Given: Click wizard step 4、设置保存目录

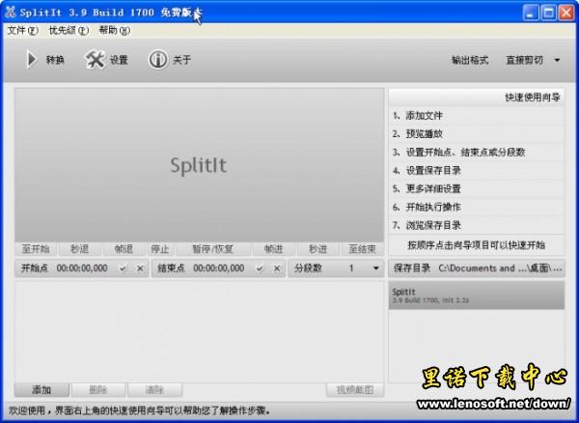Looking at the screenshot, I should 477,170.
